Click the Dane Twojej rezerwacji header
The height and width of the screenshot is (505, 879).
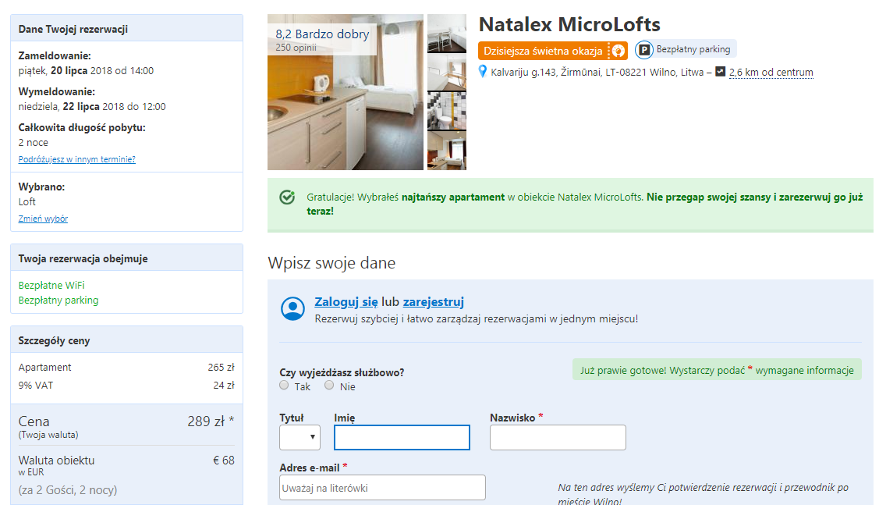pos(126,29)
